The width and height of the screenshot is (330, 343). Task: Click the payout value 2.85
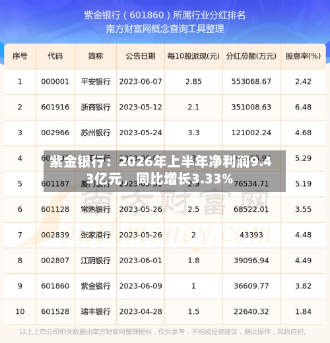pyautogui.click(x=193, y=82)
